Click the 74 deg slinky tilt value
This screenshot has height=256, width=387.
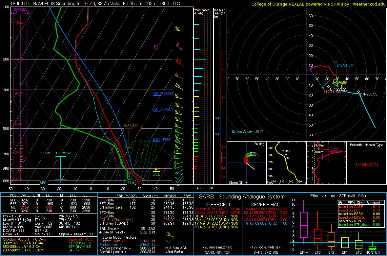tap(259, 144)
